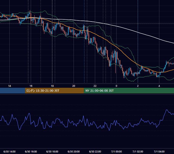Click the hour label 18 on price chart axis

(52, 86)
